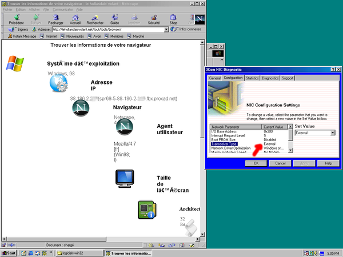Open the Nouveautés bookmark
This screenshot has width=343, height=257.
[72, 37]
